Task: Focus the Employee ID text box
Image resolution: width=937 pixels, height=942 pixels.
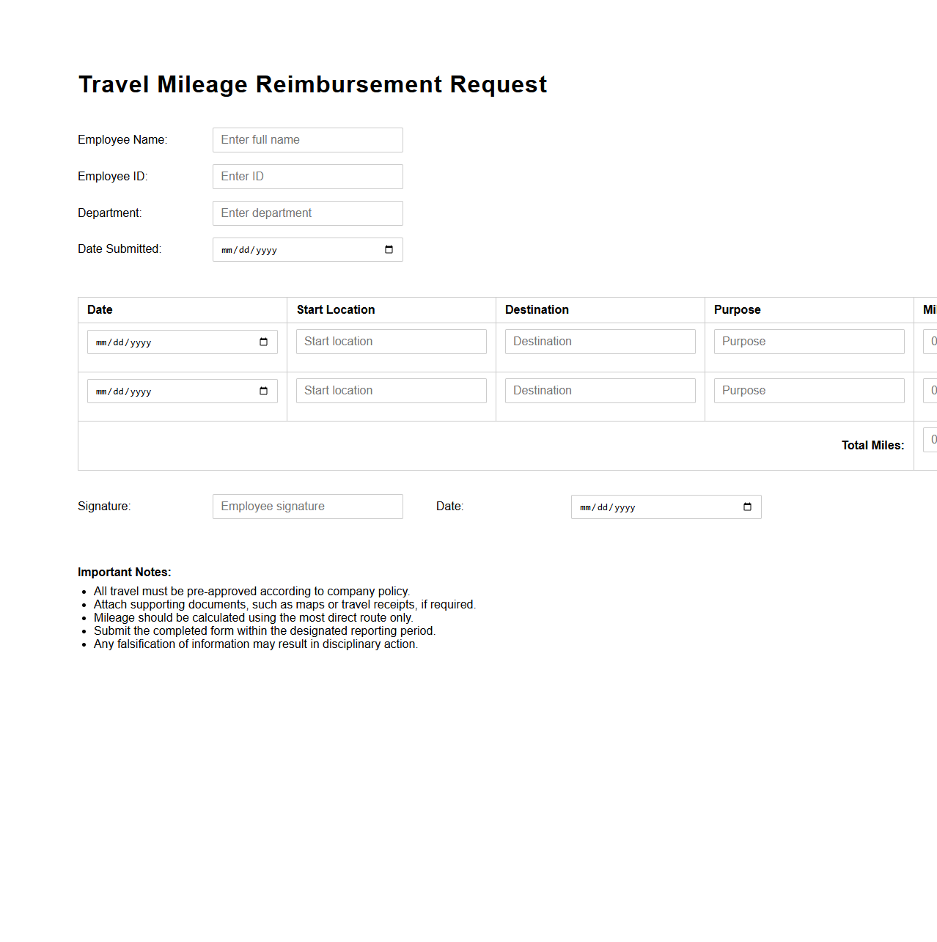Action: pyautogui.click(x=307, y=177)
